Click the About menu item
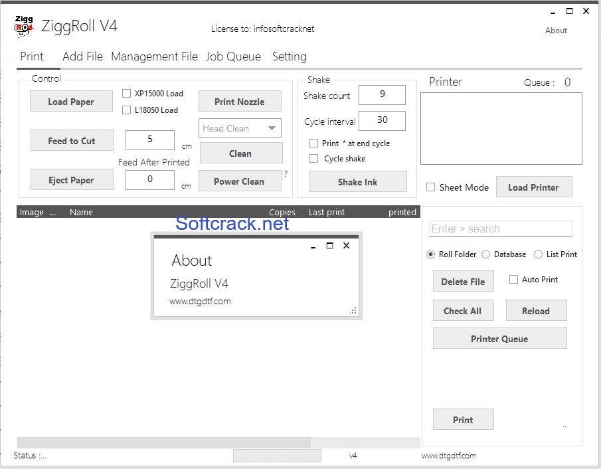 point(556,30)
